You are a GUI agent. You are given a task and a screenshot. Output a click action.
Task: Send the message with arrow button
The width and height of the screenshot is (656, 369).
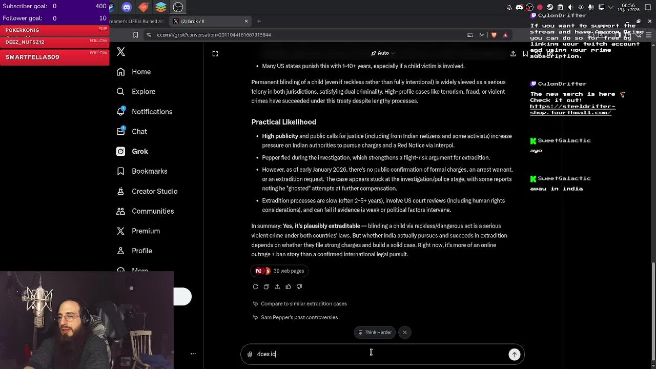(515, 354)
